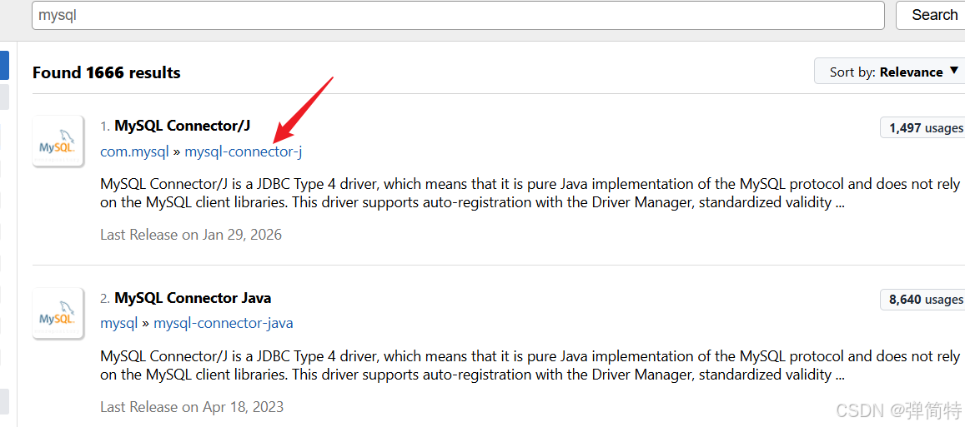Click the description text of MySQL Connector Java

[x=530, y=365]
